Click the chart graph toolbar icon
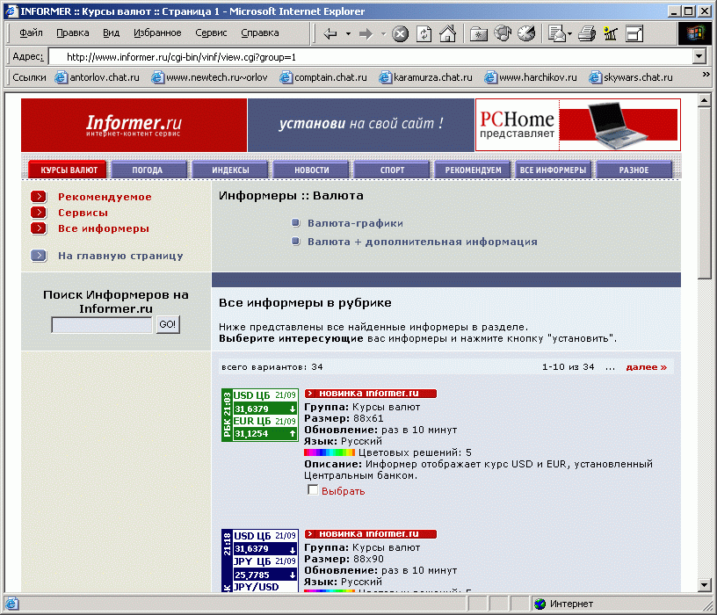The width and height of the screenshot is (717, 615). click(x=611, y=33)
